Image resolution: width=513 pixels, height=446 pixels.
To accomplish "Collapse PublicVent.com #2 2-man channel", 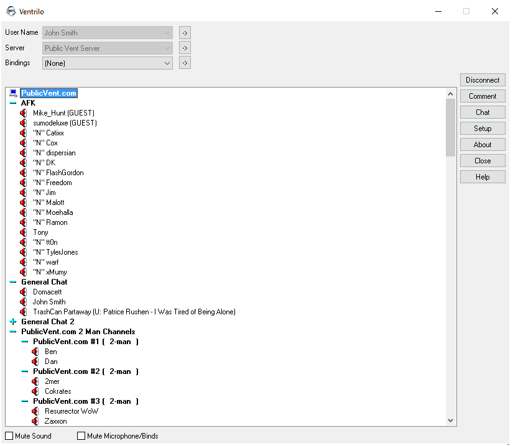I will point(25,371).
